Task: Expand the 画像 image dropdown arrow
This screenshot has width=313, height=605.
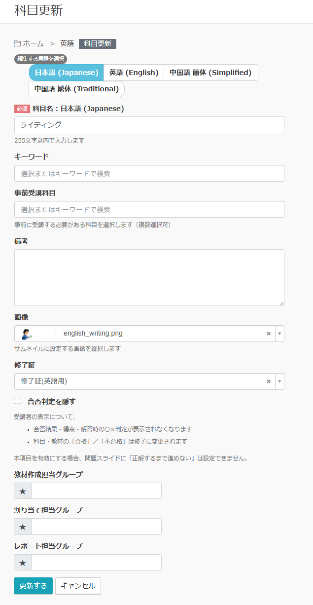Action: [x=279, y=334]
